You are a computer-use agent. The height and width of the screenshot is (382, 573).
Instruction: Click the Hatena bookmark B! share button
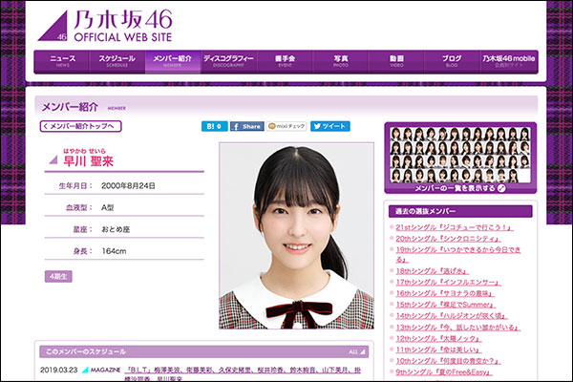pyautogui.click(x=213, y=126)
